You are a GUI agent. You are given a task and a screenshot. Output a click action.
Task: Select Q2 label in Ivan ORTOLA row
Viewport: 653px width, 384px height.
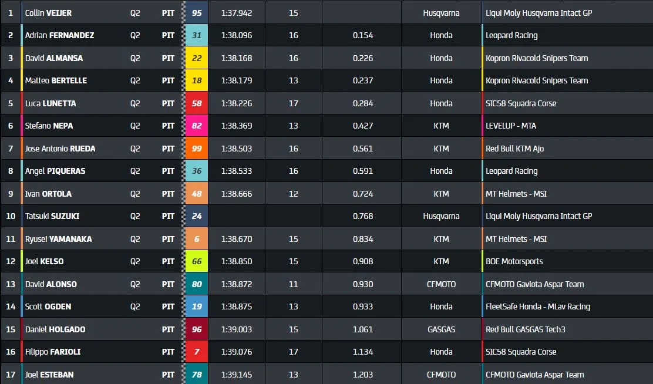pos(135,194)
